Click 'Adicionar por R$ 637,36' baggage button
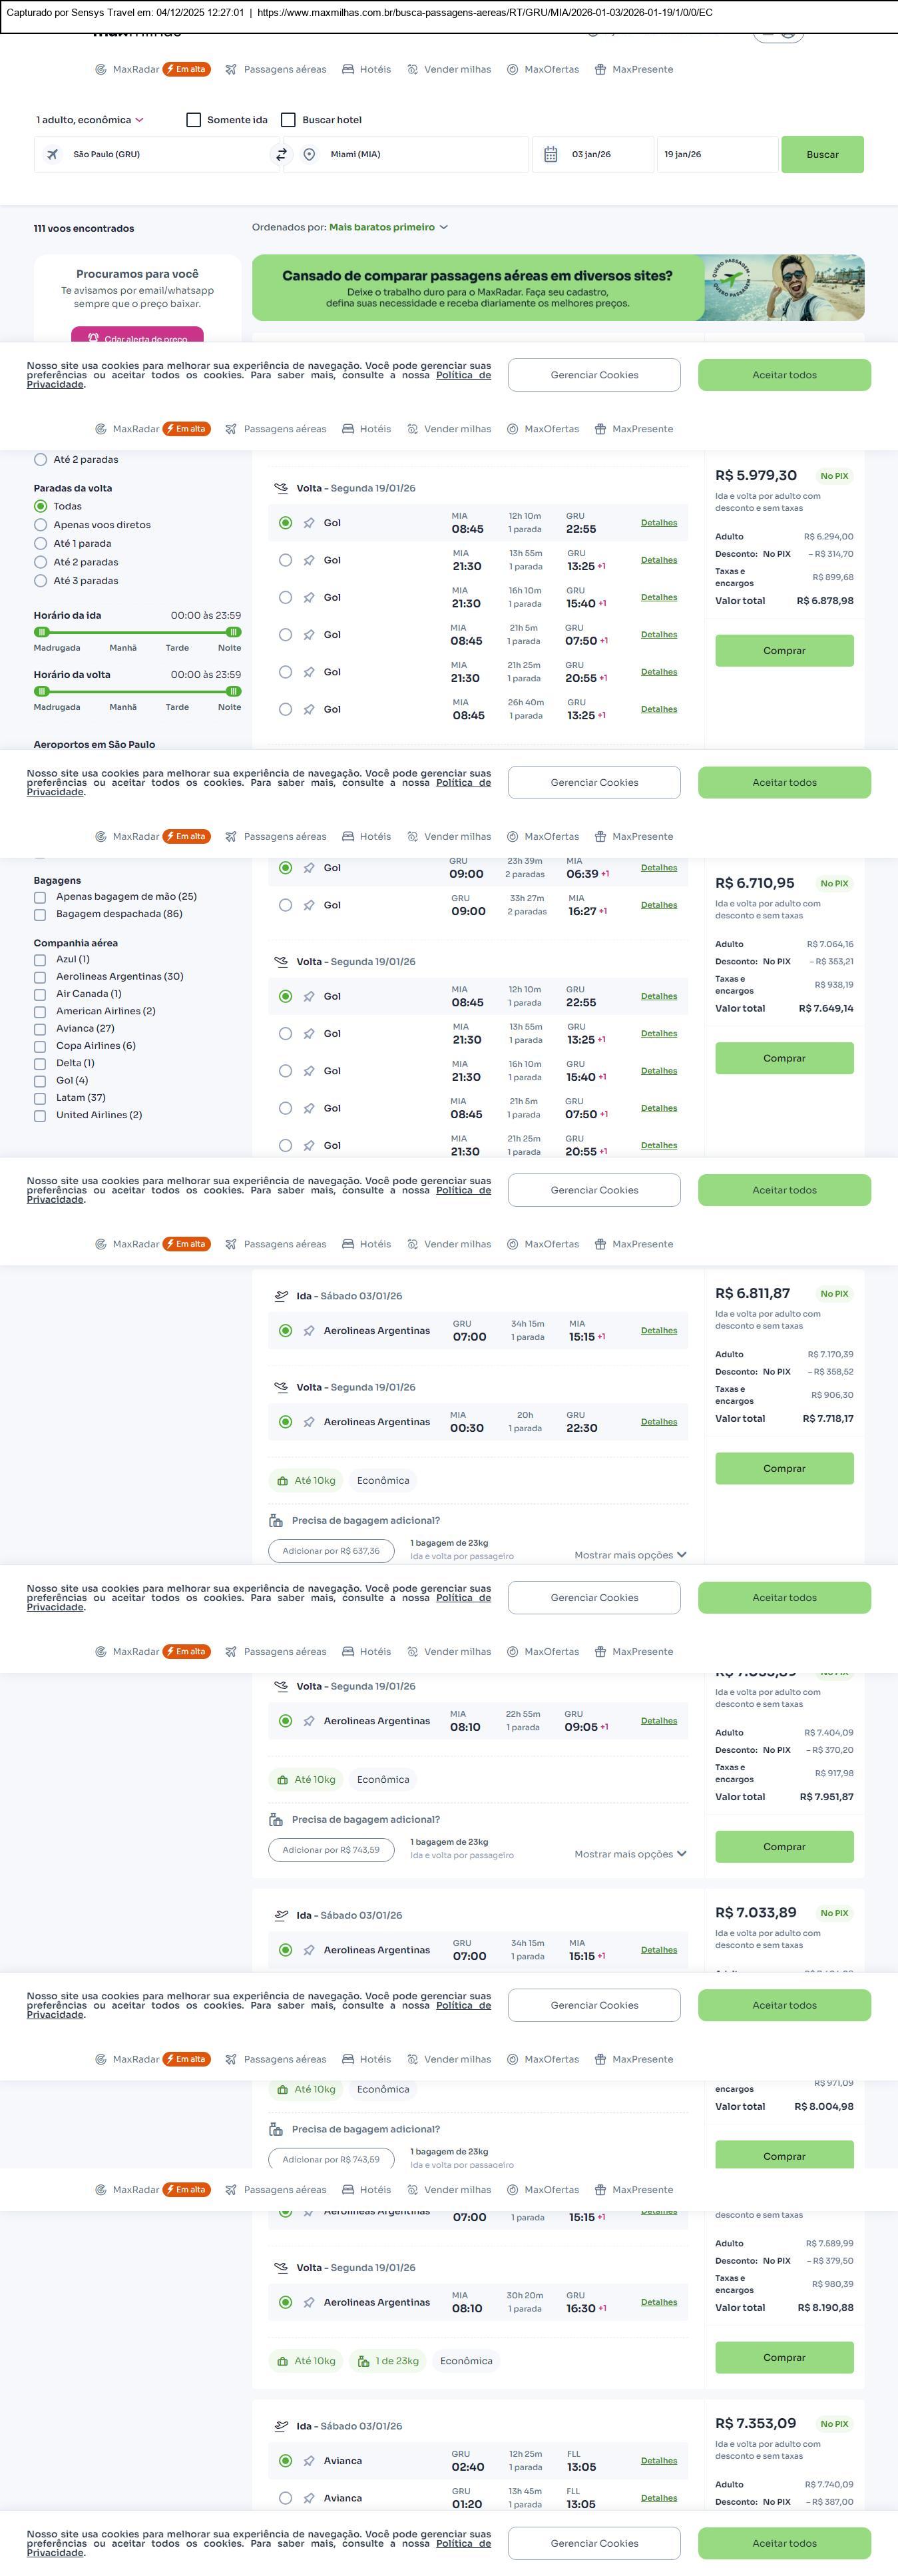The image size is (898, 2576). click(x=331, y=1551)
